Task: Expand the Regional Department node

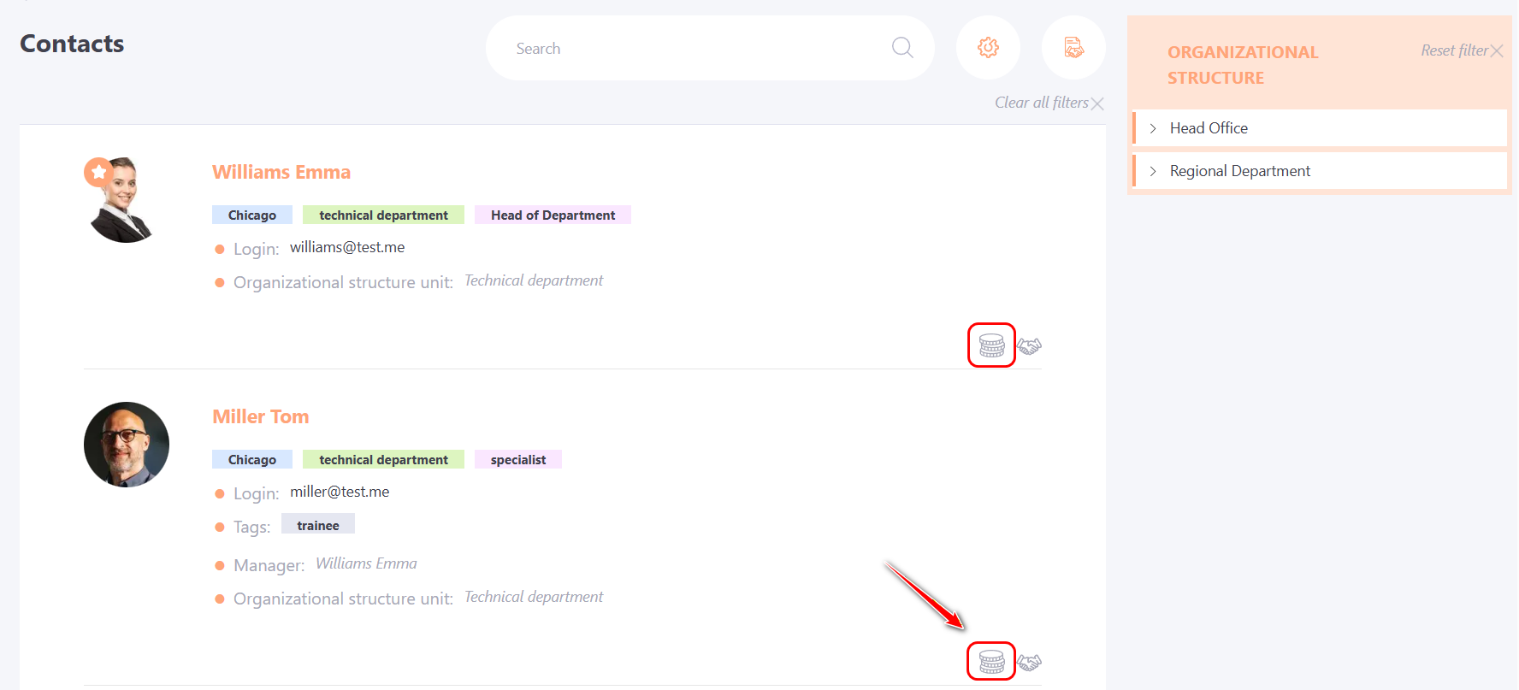Action: [x=1153, y=171]
